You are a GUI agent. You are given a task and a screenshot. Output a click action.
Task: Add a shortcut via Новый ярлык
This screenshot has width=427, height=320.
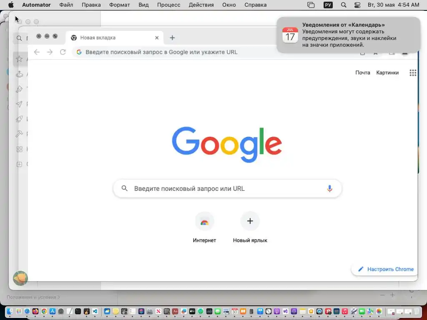(250, 227)
